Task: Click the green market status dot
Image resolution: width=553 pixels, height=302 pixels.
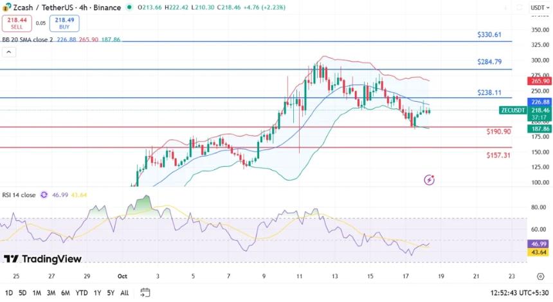Action: click(x=130, y=8)
